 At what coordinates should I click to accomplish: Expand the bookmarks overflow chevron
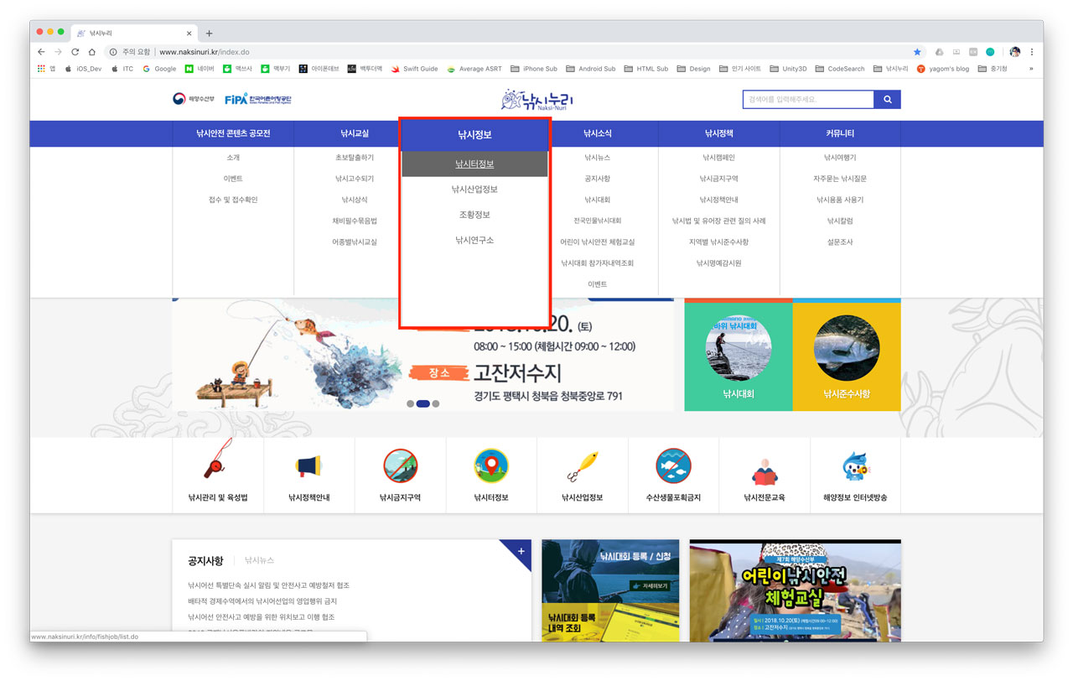tap(1031, 69)
